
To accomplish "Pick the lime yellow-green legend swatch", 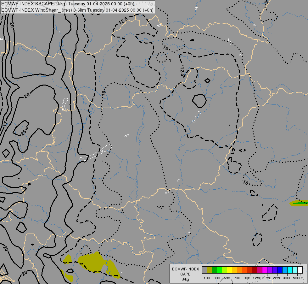I will [x=225, y=270].
